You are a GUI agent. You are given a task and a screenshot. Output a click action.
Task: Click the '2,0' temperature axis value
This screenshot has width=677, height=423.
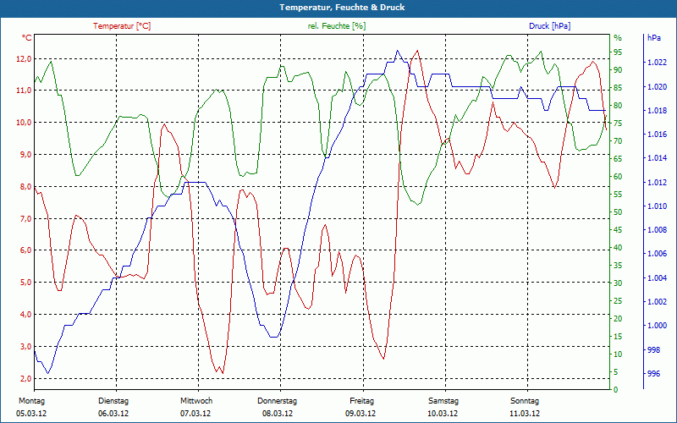[26, 378]
